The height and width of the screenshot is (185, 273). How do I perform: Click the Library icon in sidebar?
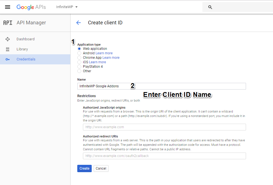8,49
